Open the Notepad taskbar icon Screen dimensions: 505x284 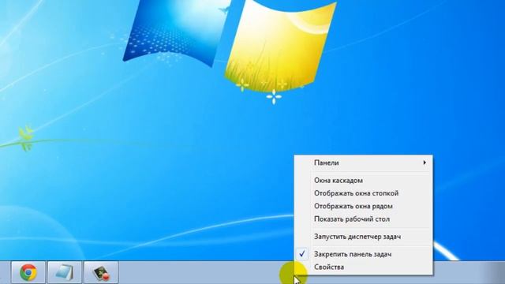click(65, 272)
